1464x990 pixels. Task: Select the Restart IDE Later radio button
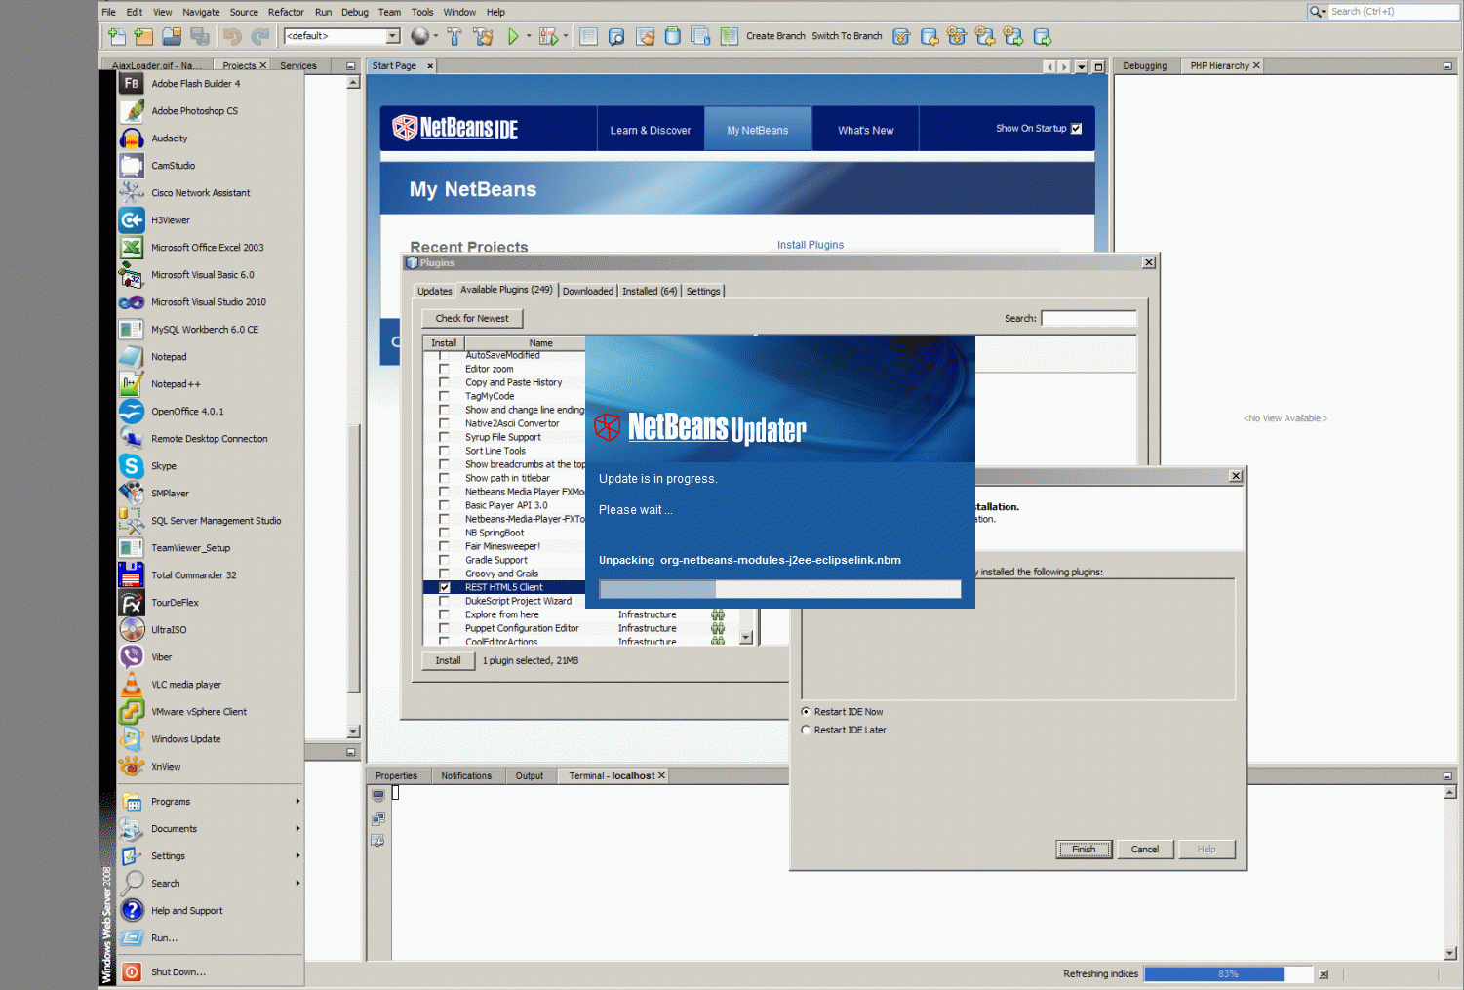point(806,730)
